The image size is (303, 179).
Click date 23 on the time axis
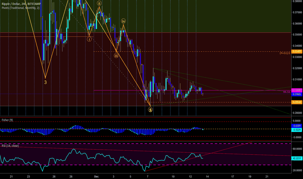(x=28, y=176)
